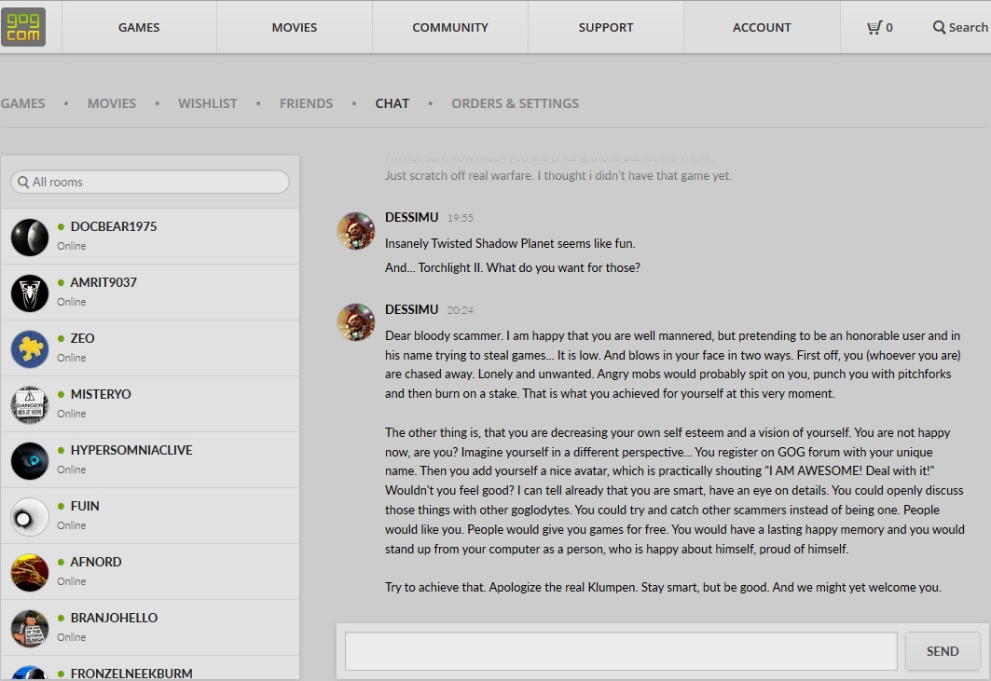991x681 pixels.
Task: Select the CHAT tab
Action: 392,103
